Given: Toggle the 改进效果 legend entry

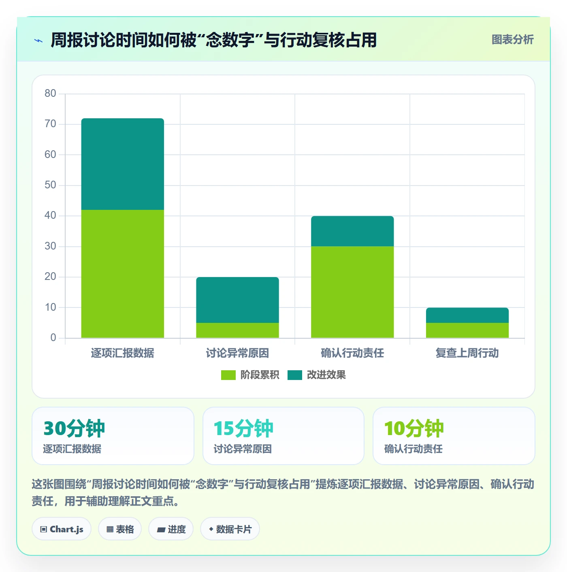Looking at the screenshot, I should (x=316, y=375).
